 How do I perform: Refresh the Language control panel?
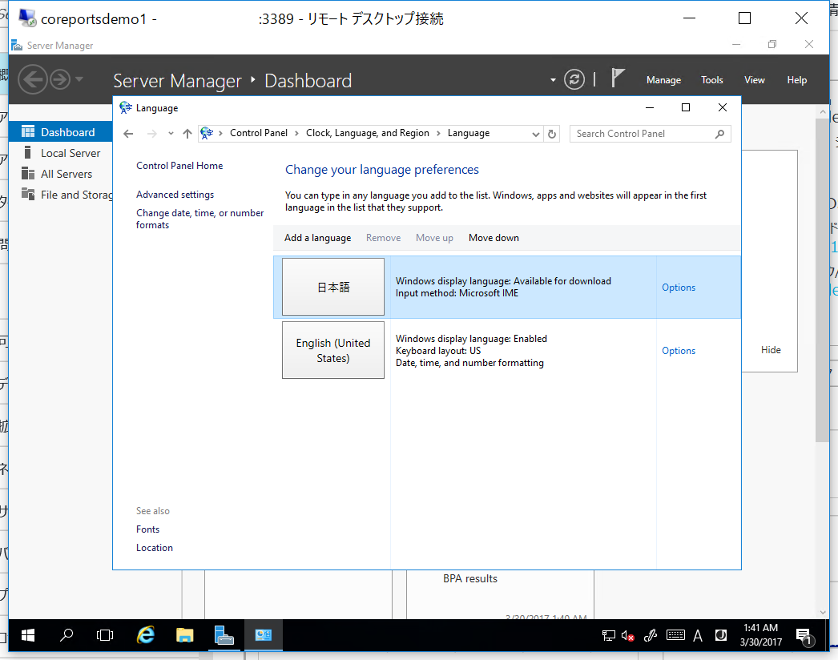(552, 134)
